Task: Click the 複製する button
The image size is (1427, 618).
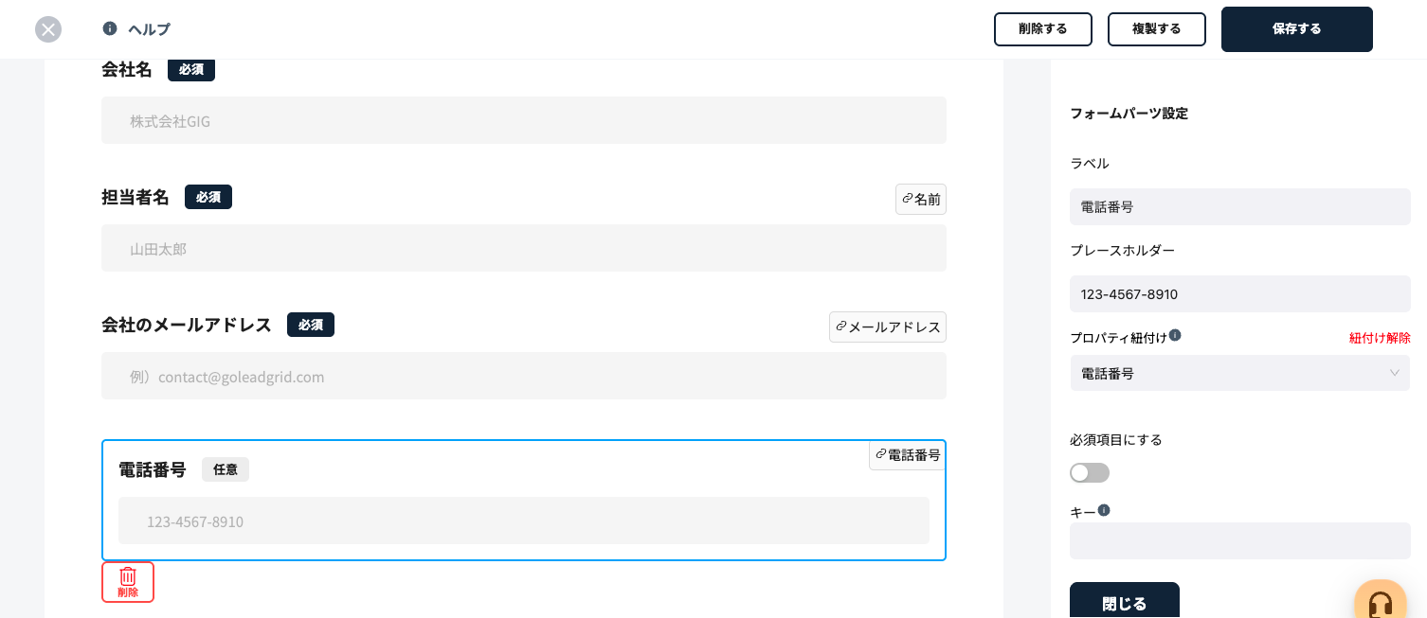Action: (1157, 29)
